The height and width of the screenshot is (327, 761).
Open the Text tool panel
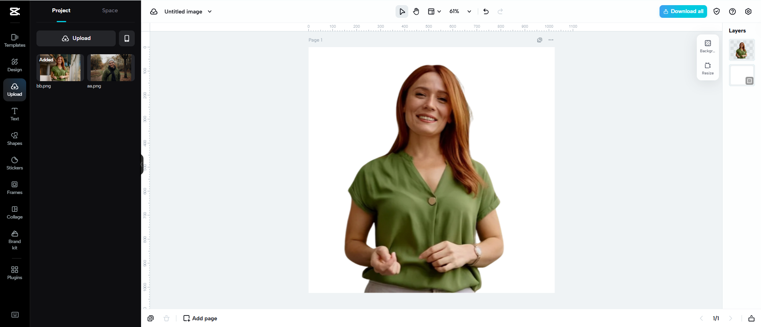point(15,114)
